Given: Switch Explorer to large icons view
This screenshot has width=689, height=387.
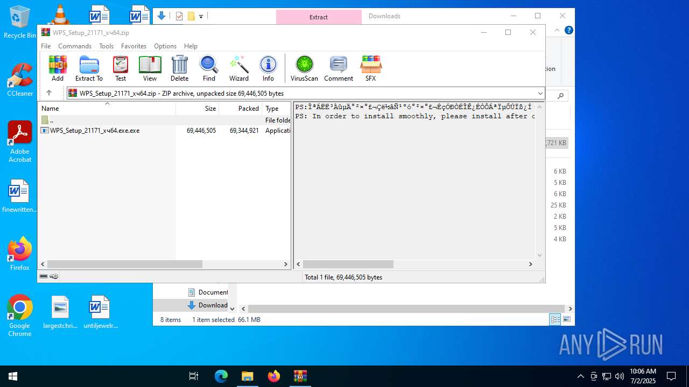Looking at the screenshot, I should coord(567,319).
